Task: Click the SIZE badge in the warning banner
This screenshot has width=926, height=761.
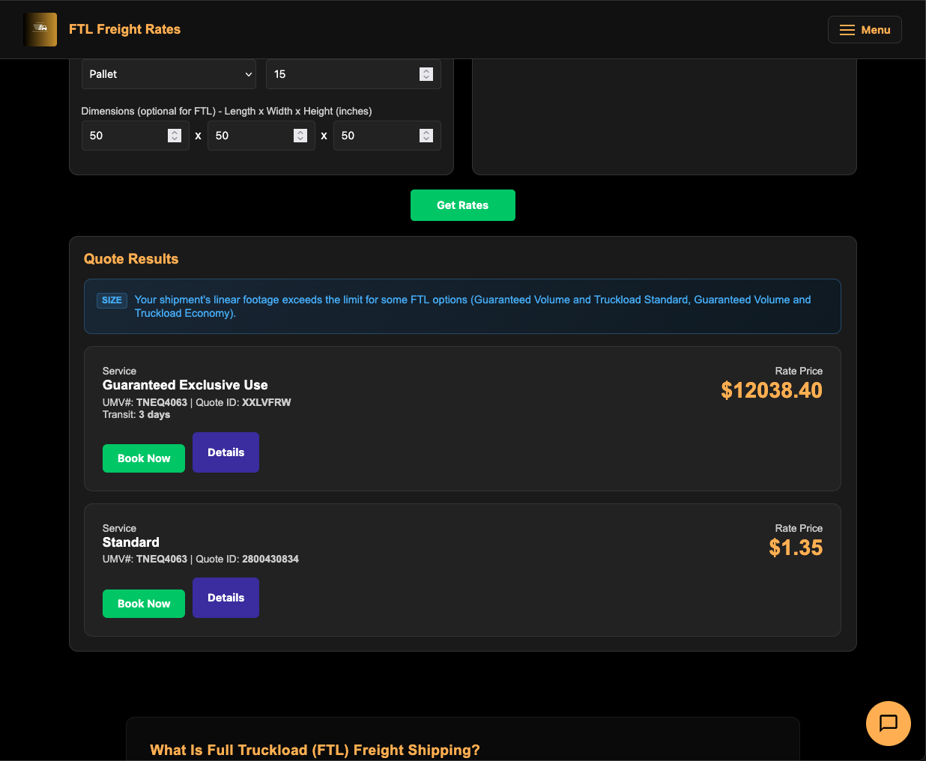Action: (x=112, y=300)
